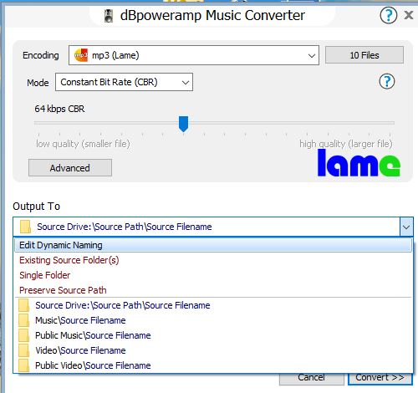
Task: Click folder icon beside Source Drive list entry
Action: [x=24, y=305]
